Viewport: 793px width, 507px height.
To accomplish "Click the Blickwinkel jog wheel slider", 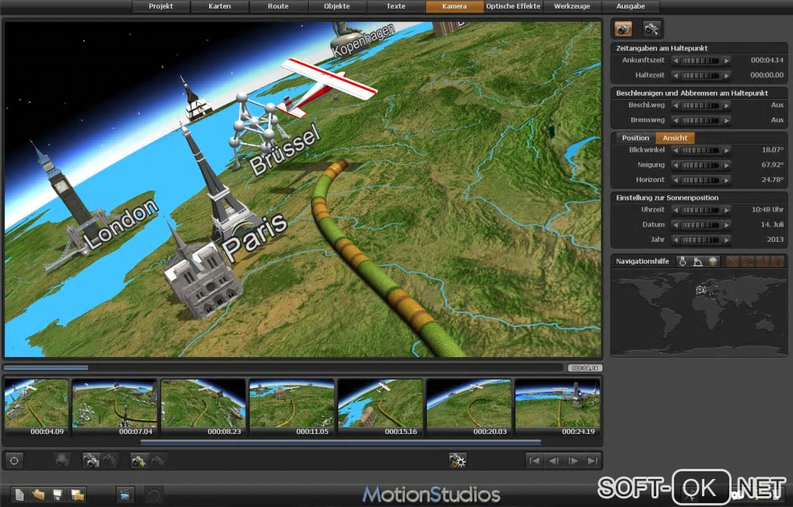I will [701, 150].
